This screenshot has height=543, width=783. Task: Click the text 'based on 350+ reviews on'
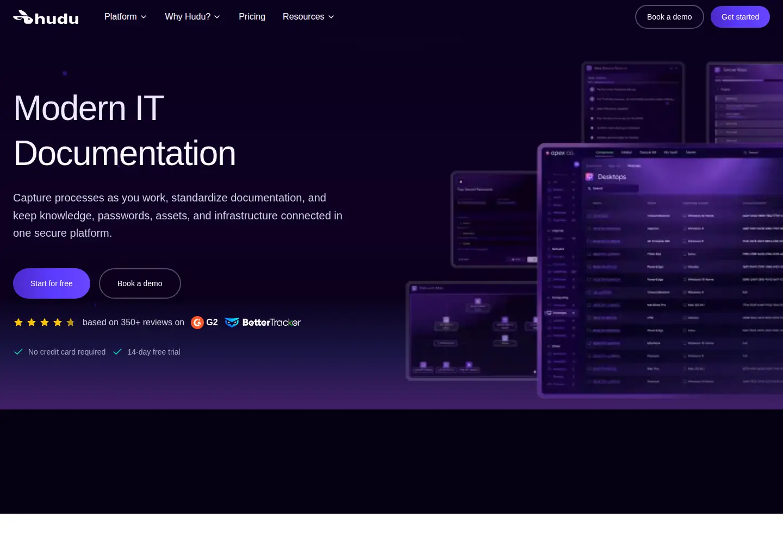pyautogui.click(x=133, y=323)
